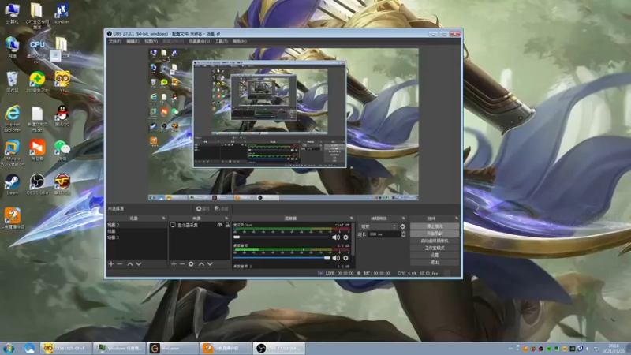Open the View (V) menu
Viewport: 631px width, 355px height.
151,42
